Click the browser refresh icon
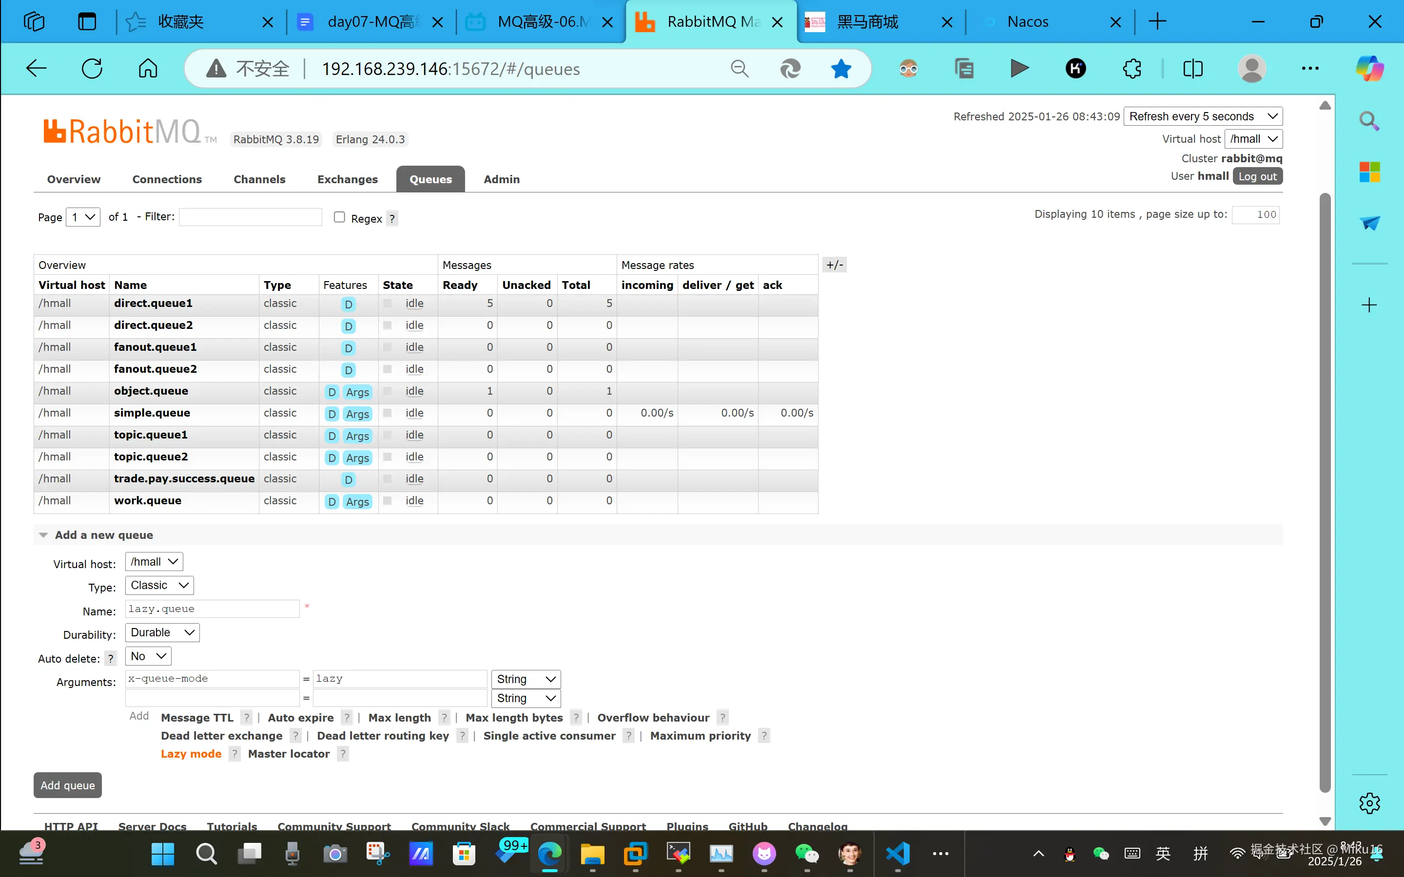The height and width of the screenshot is (877, 1404). click(92, 68)
